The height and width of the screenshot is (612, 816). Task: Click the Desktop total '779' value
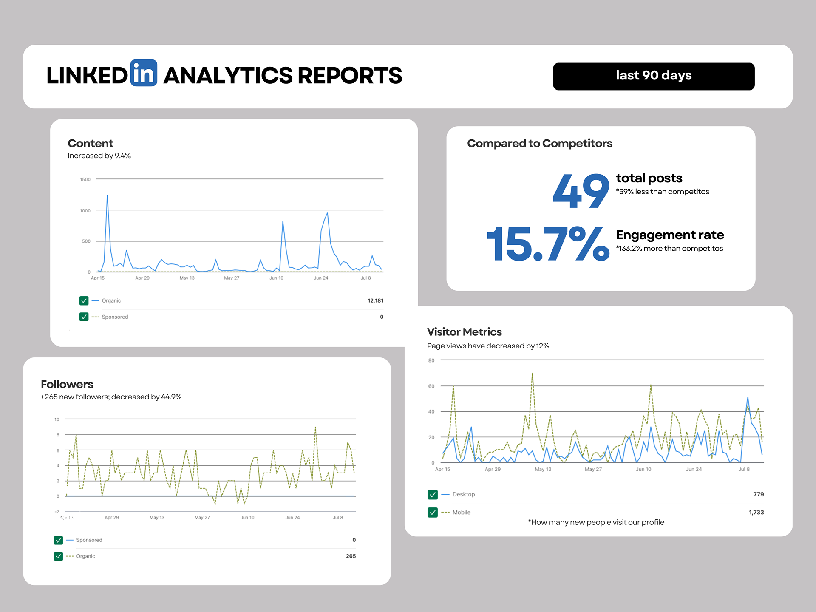click(x=759, y=494)
